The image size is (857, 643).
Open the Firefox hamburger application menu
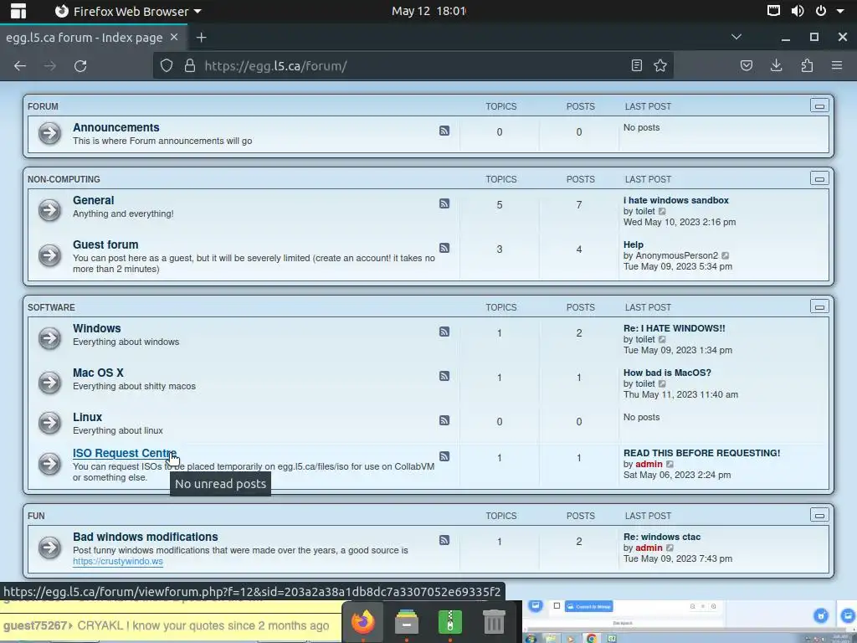pos(837,65)
